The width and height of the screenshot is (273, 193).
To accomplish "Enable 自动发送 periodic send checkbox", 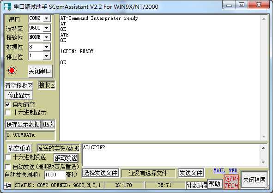I will 8,167.
